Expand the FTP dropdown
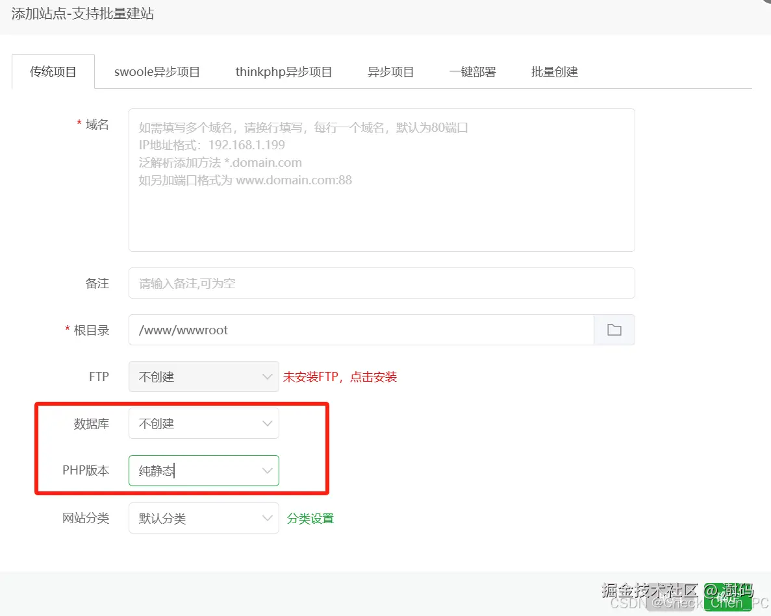771x616 pixels. (203, 376)
